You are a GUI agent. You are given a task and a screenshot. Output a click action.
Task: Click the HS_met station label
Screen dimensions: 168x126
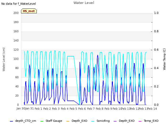click(29, 11)
